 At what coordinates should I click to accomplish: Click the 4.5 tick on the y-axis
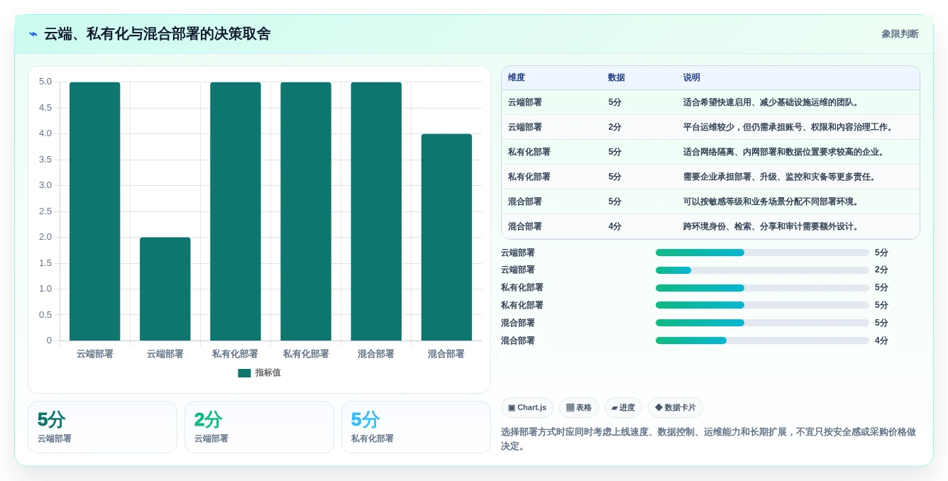point(45,108)
